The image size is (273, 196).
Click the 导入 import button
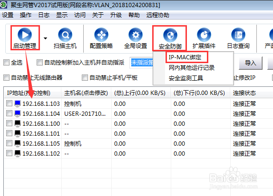coord(251,63)
